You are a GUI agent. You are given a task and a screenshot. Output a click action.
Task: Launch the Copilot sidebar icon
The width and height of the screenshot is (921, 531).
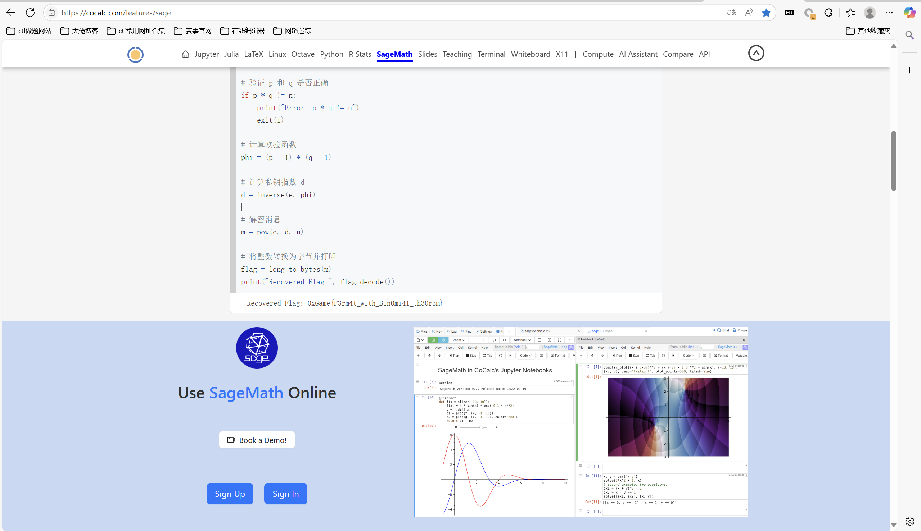[909, 12]
